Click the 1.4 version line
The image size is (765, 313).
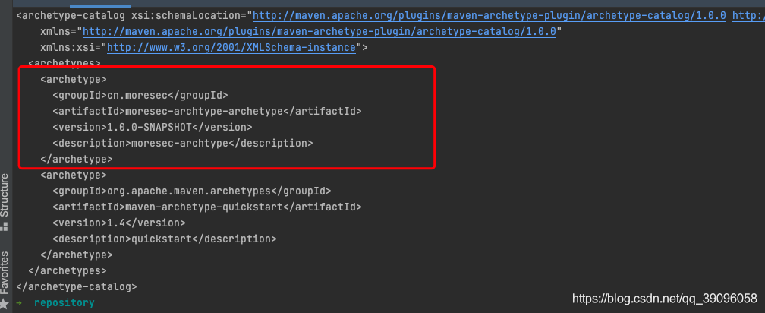coord(119,223)
